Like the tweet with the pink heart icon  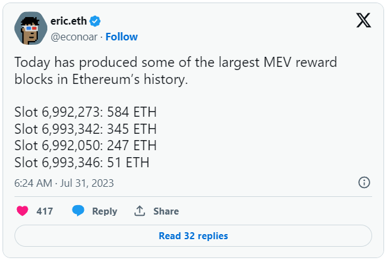22,211
